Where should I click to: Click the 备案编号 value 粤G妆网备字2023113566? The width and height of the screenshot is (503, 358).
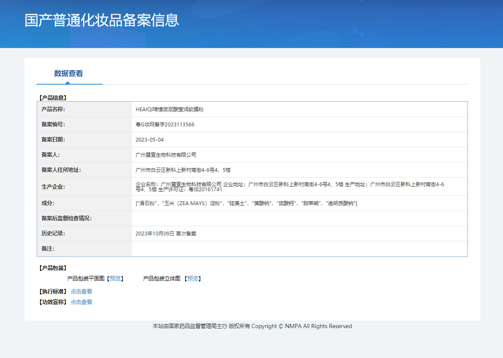[x=165, y=125]
